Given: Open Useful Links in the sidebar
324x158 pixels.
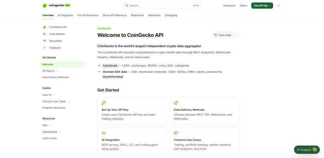Looking at the screenshot, I should pyautogui.click(x=49, y=138).
